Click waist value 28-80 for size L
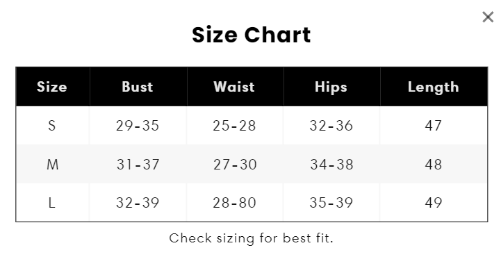Image resolution: width=501 pixels, height=257 pixels. pyautogui.click(x=235, y=202)
